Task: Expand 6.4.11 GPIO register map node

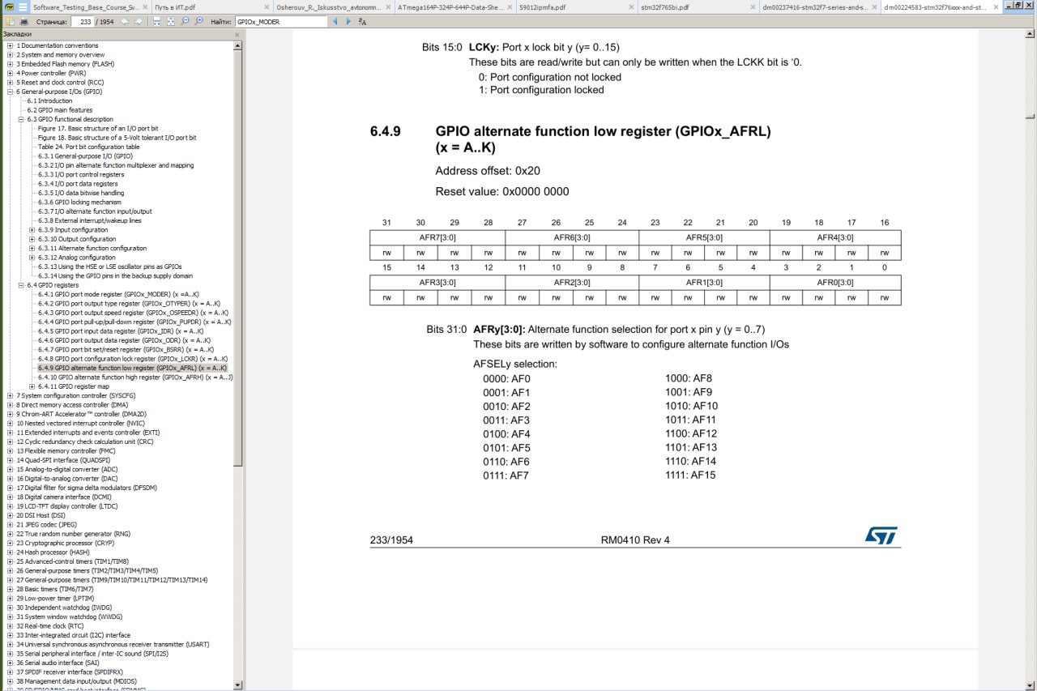Action: [x=32, y=386]
